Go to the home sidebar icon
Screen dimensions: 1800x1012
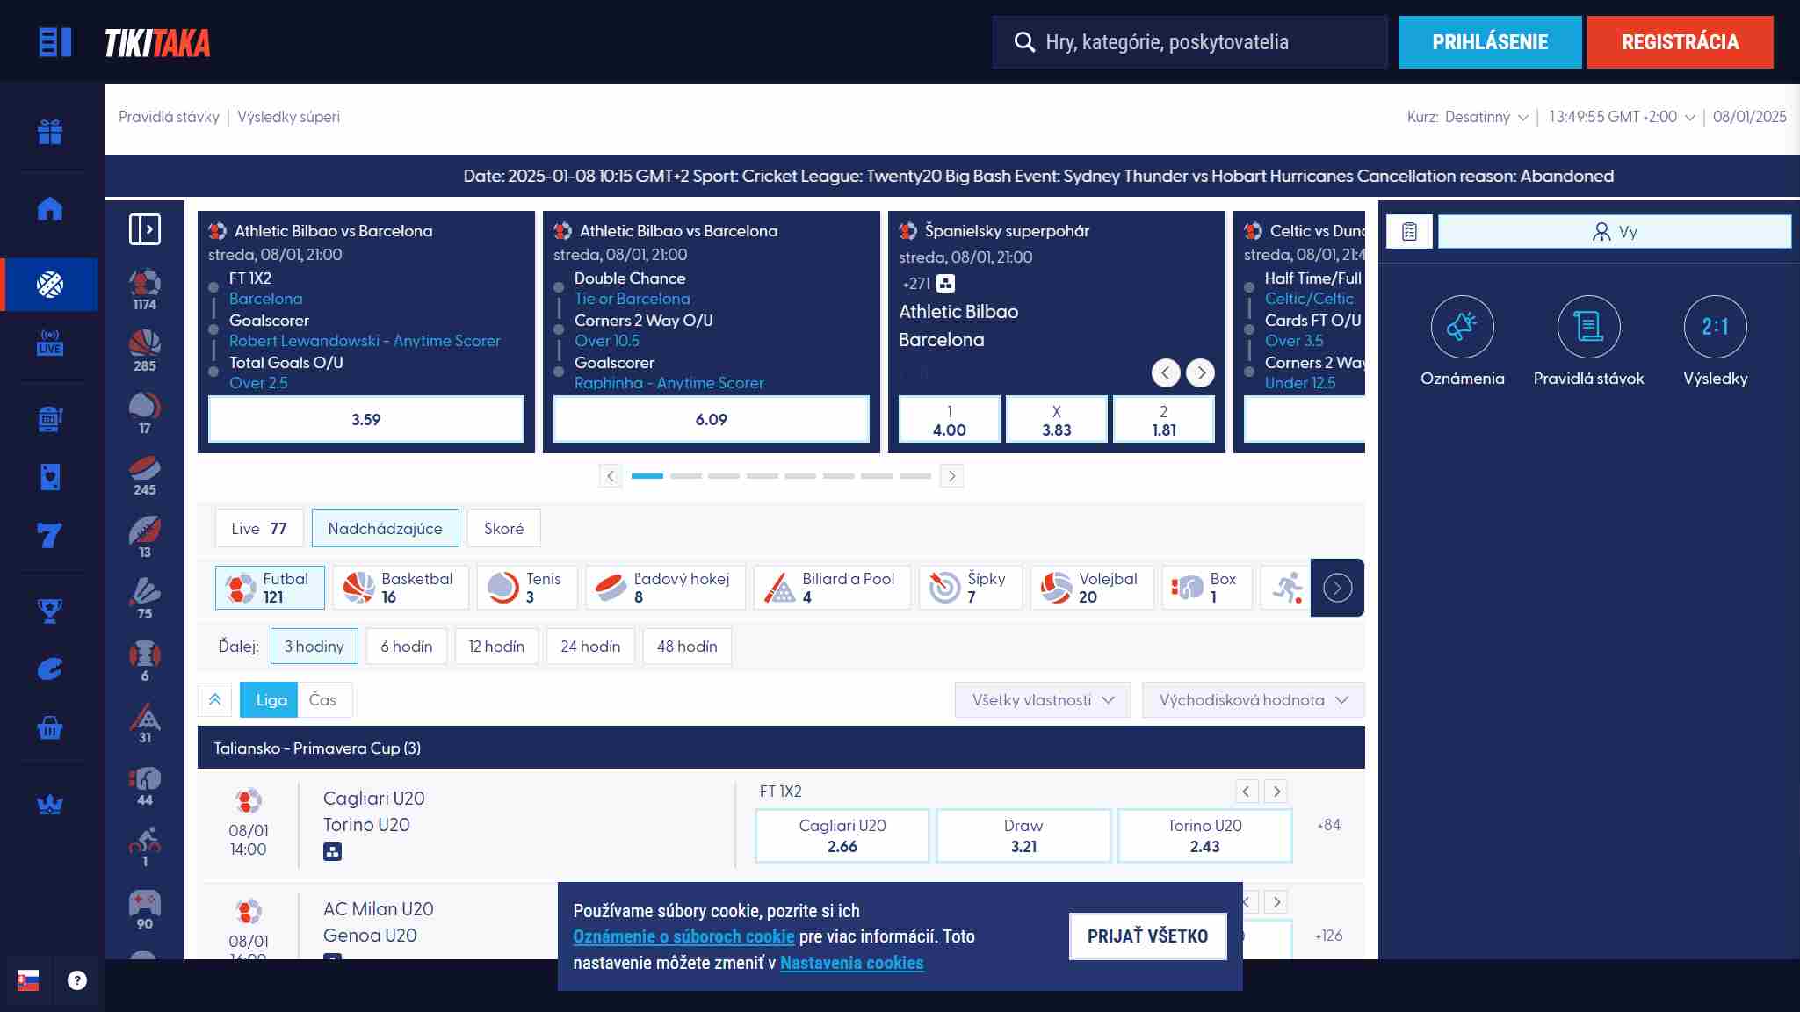(50, 209)
